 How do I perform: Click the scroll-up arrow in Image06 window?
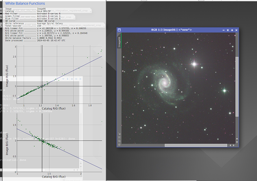point(237,139)
